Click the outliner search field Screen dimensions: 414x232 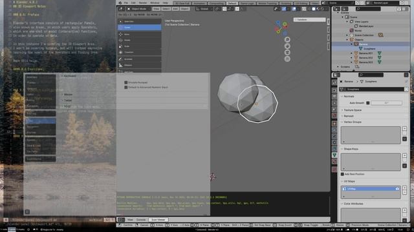tap(368, 8)
